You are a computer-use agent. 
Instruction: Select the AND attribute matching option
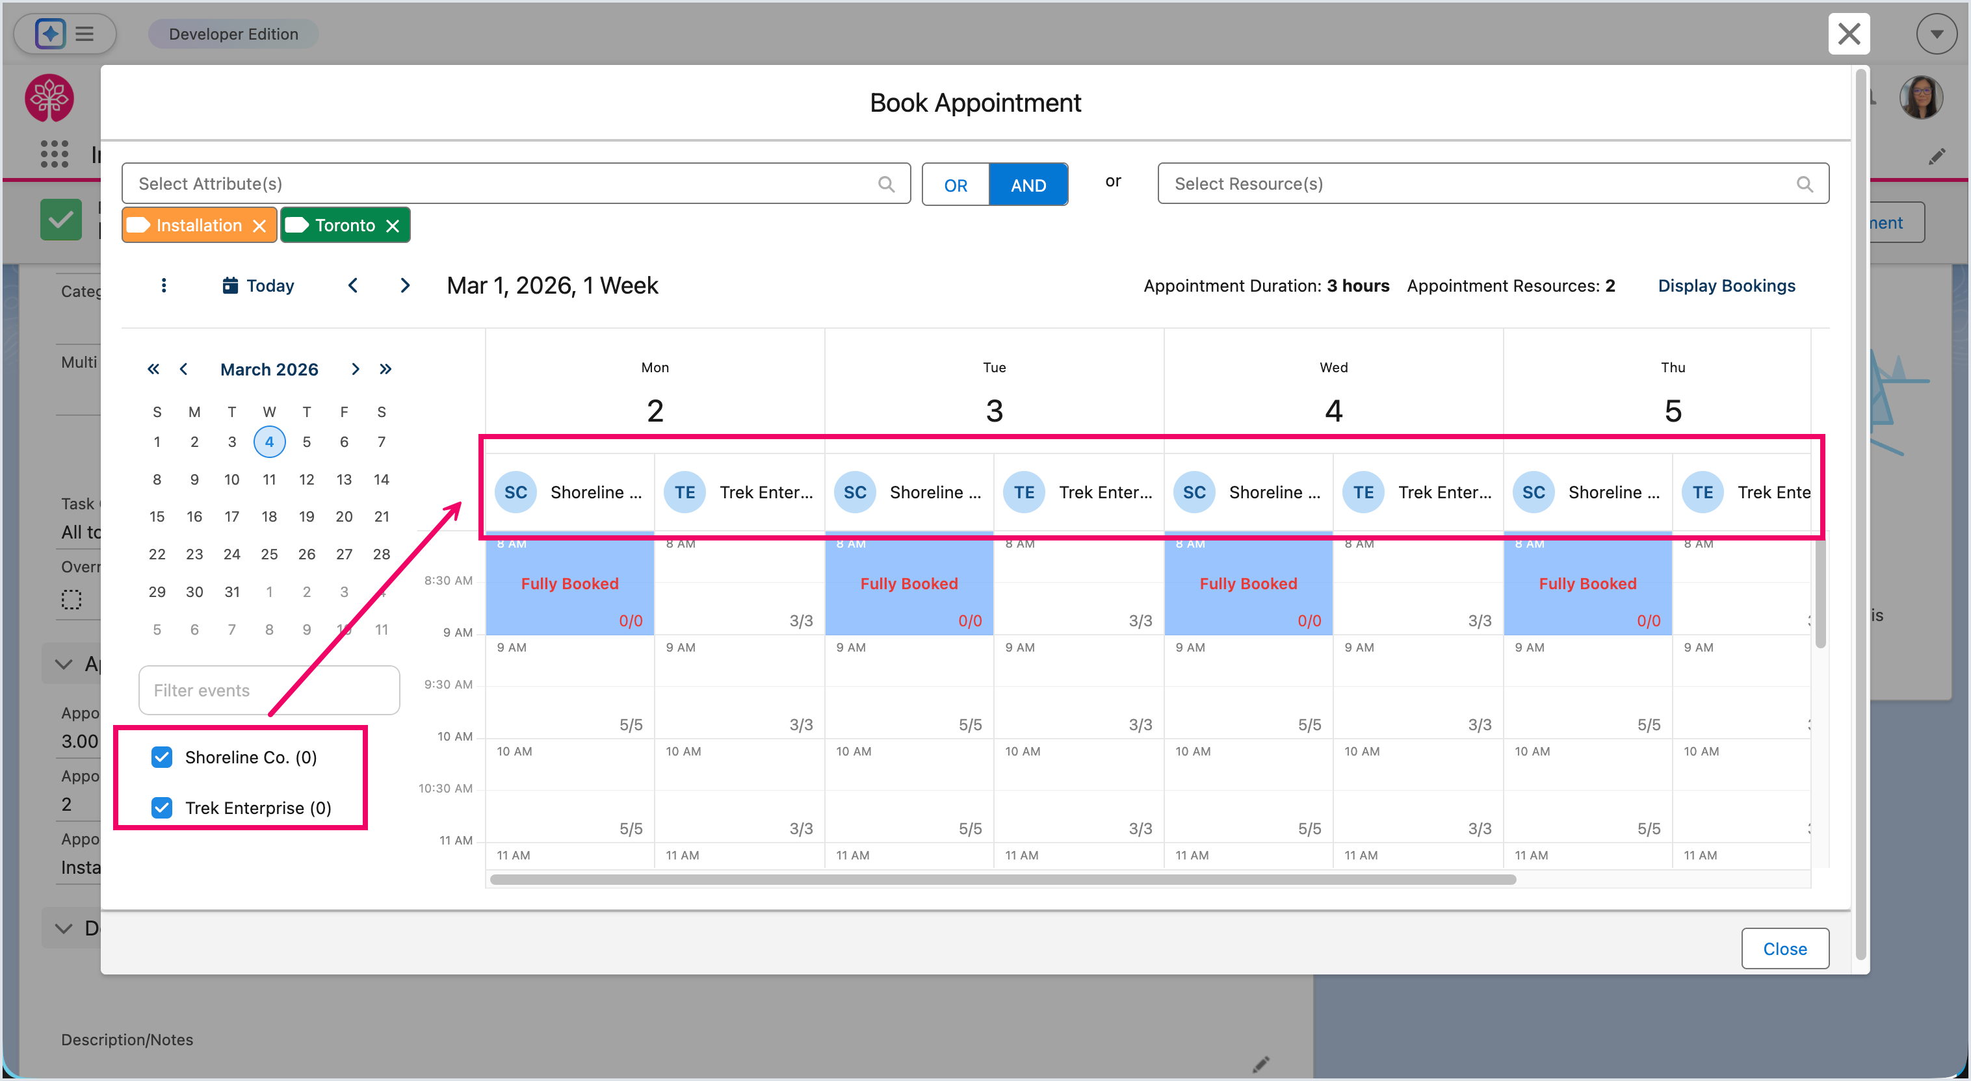(x=1028, y=184)
